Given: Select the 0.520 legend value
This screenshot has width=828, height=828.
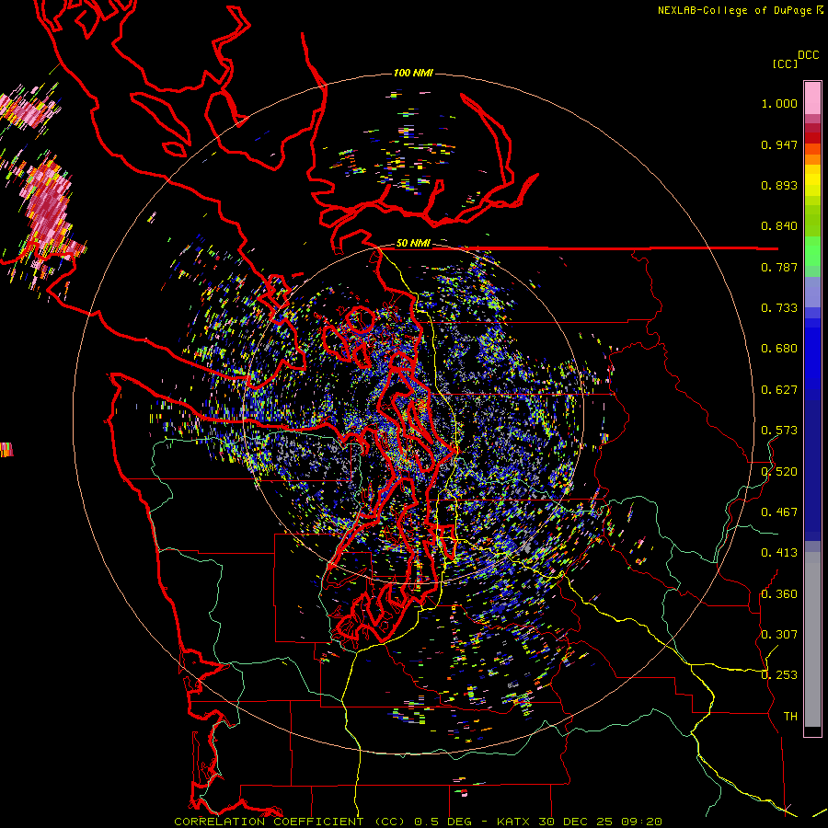Looking at the screenshot, I should (779, 472).
